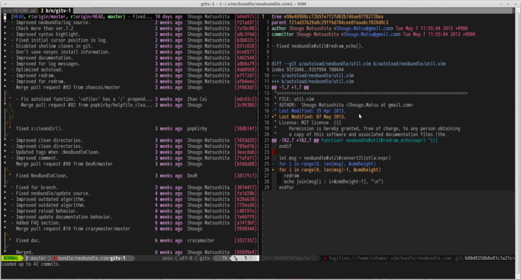This screenshot has height=280, width=521.
Task: Click the 1% position indicator in statusline
Action: 224,258
